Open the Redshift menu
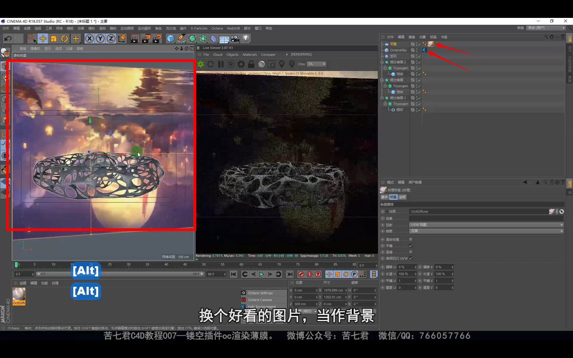Viewport: 573px width, 358px height. (233, 28)
